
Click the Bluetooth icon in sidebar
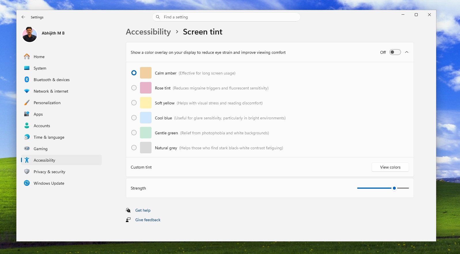[27, 80]
